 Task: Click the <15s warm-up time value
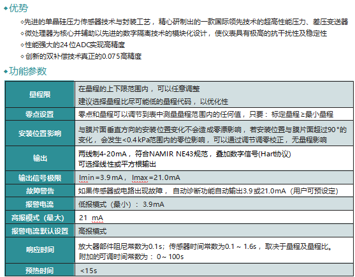89,271
